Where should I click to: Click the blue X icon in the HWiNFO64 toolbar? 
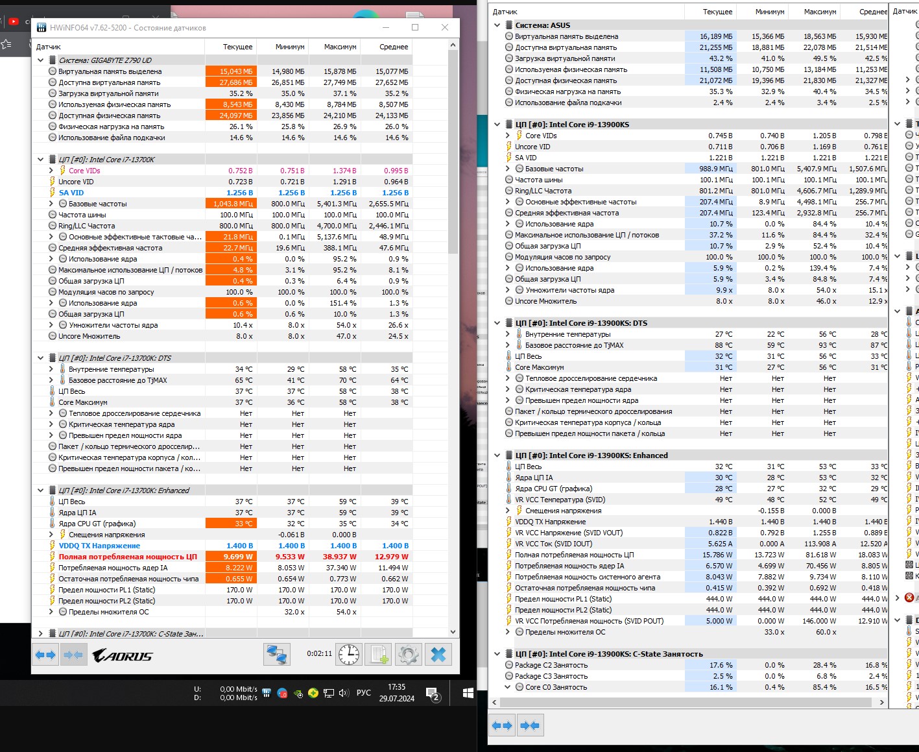[x=438, y=655]
